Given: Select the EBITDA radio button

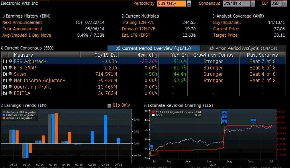Looking at the screenshot, I should (x=10, y=93).
